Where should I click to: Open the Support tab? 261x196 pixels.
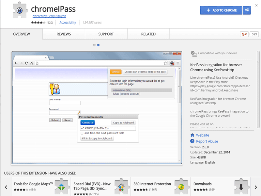coord(106,34)
